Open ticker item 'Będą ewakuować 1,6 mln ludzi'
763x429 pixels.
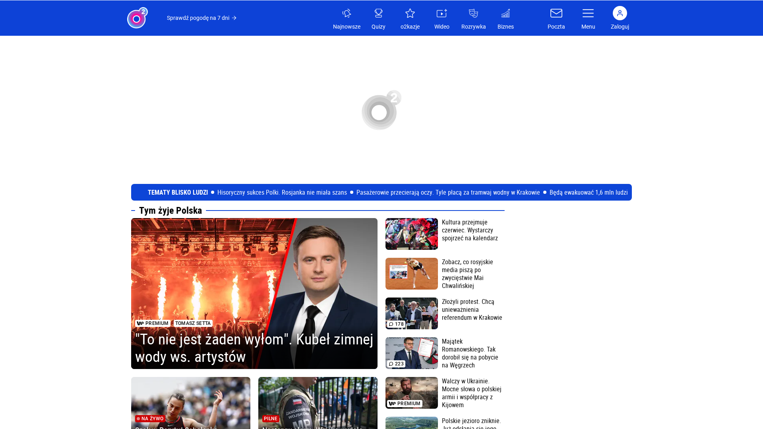(589, 192)
